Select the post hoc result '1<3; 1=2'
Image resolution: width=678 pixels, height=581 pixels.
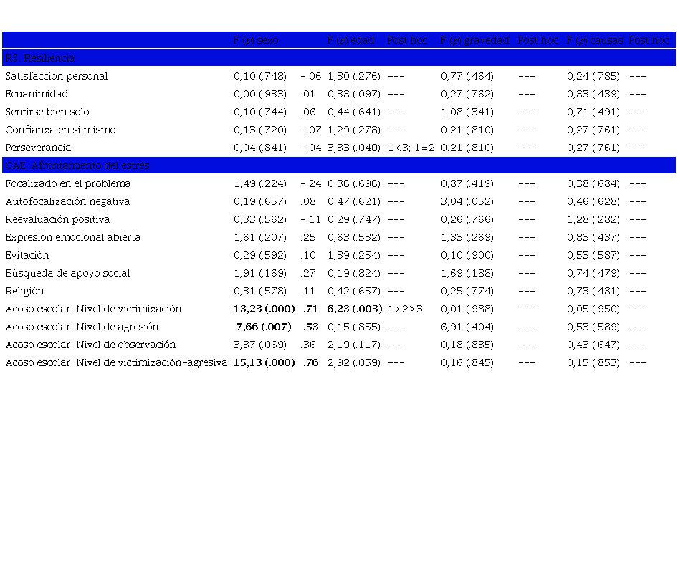[x=411, y=148]
